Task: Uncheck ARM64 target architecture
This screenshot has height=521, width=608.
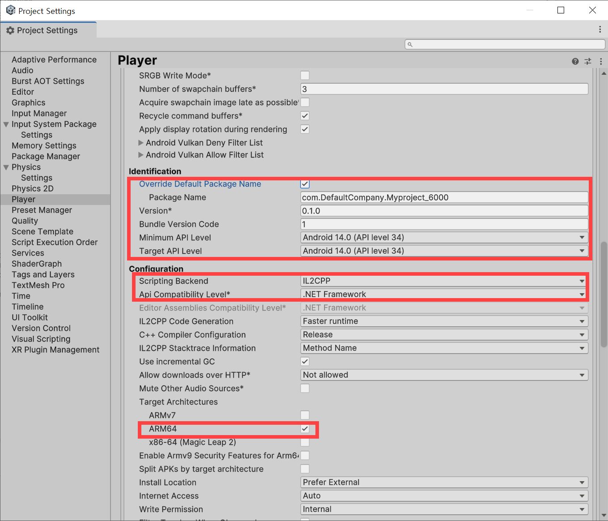Action: [x=305, y=429]
